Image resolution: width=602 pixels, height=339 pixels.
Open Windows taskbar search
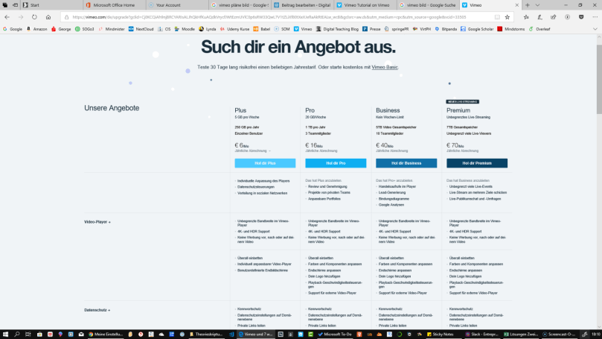point(17,335)
